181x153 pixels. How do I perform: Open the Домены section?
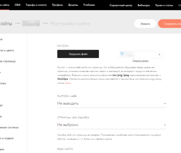click(x=73, y=5)
